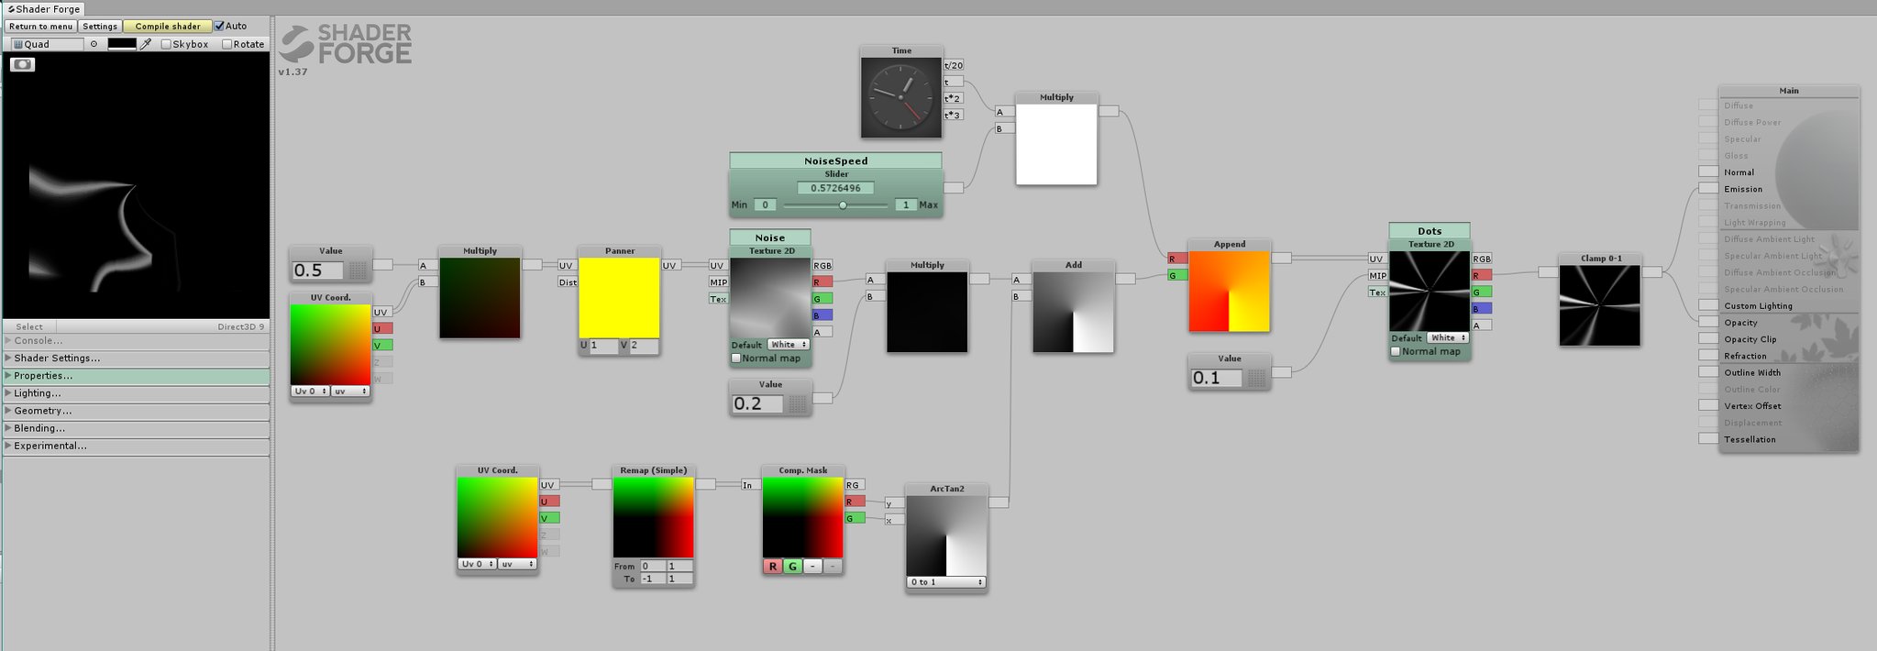Switch to the Shader Forge tab
Image resolution: width=1877 pixels, height=651 pixels.
(44, 8)
